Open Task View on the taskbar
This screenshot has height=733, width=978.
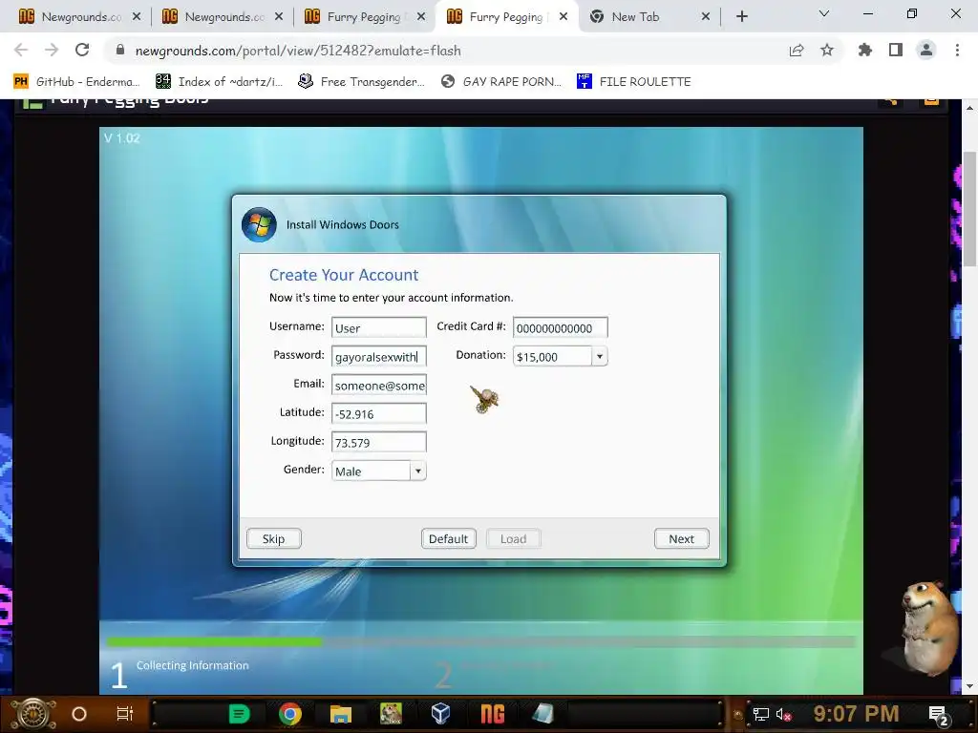[125, 714]
